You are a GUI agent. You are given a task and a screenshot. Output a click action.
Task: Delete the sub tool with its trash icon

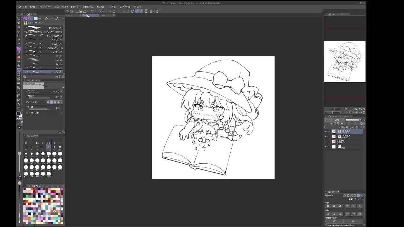[x=63, y=77]
